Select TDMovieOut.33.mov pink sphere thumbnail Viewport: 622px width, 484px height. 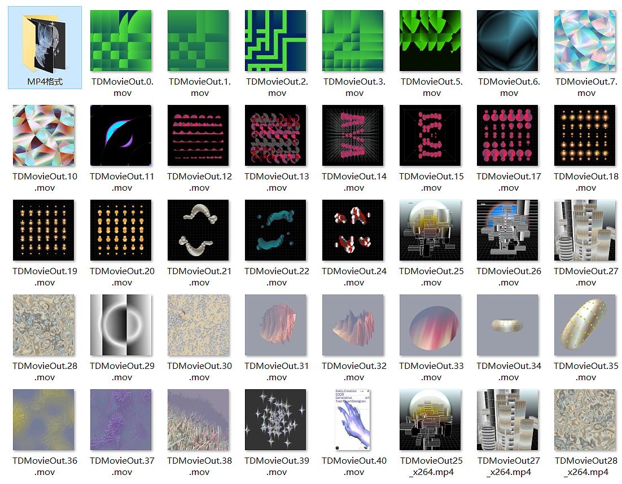[x=431, y=325]
